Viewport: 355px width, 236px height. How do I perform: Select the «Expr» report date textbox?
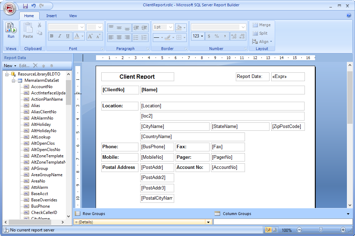[288, 77]
